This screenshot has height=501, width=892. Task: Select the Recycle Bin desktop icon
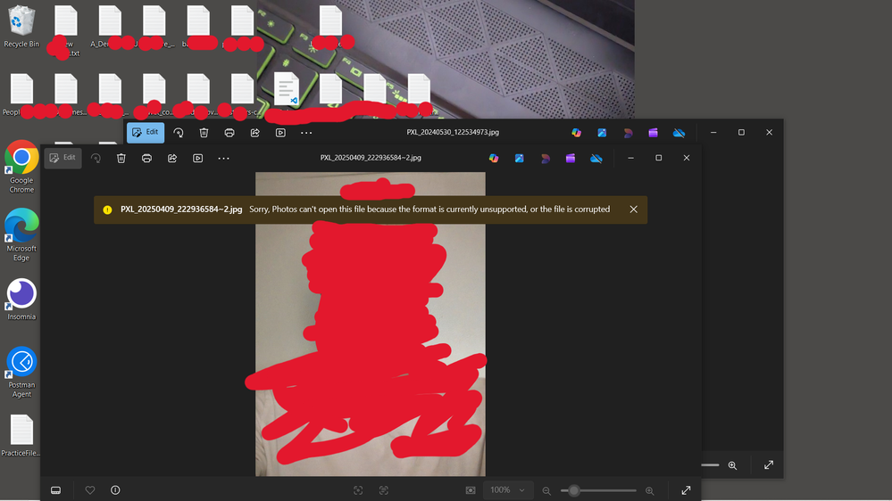[21, 26]
